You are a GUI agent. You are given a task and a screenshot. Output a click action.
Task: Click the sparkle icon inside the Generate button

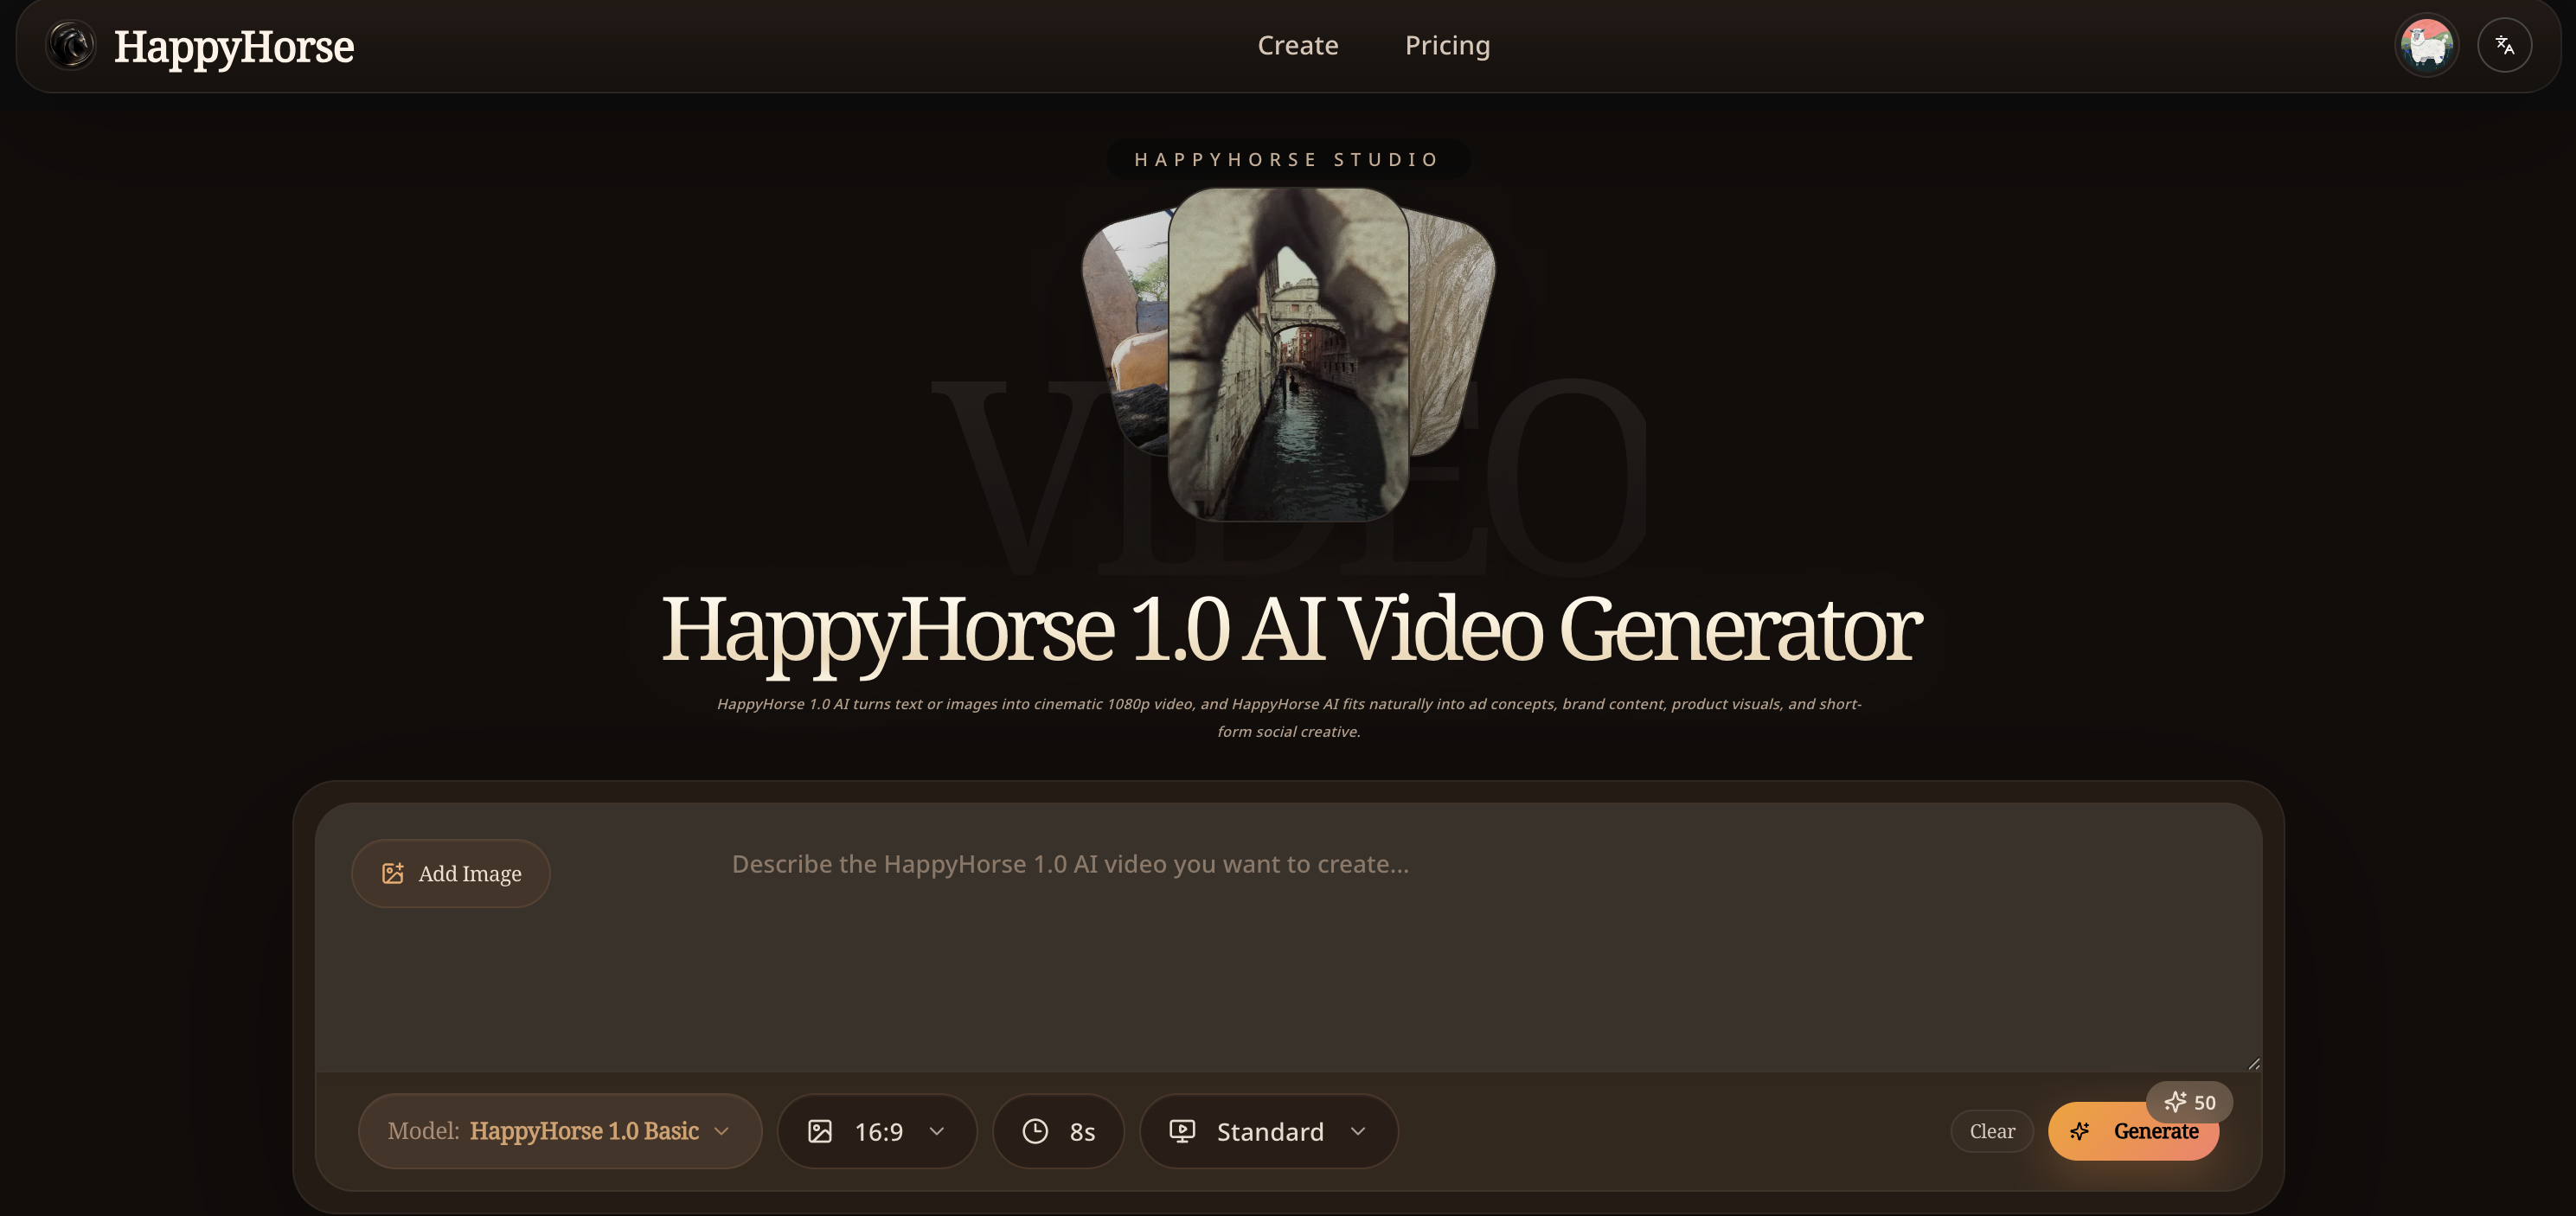pyautogui.click(x=2081, y=1131)
